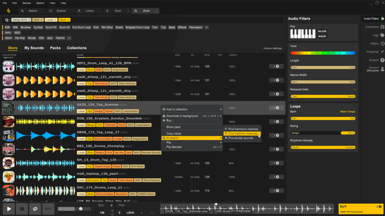Click the preview waveform playhead marker
Image resolution: width=385 pixels, height=216 pixels.
216,204
